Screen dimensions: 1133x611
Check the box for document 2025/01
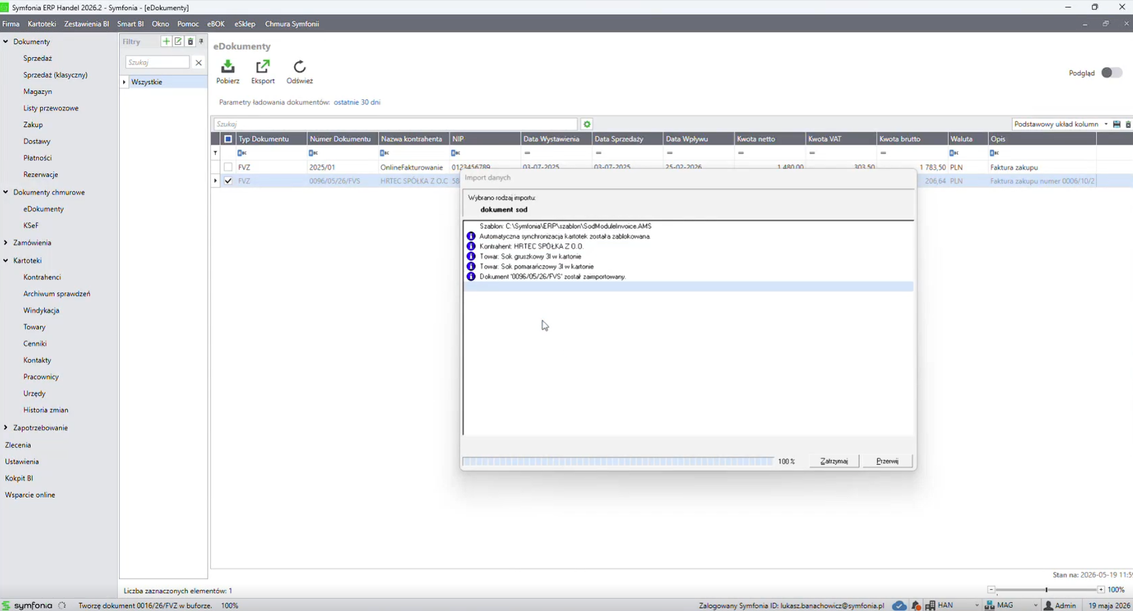pyautogui.click(x=229, y=167)
